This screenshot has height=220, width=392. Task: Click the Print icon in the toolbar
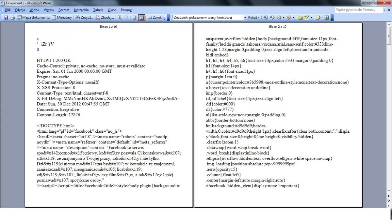click(12, 17)
